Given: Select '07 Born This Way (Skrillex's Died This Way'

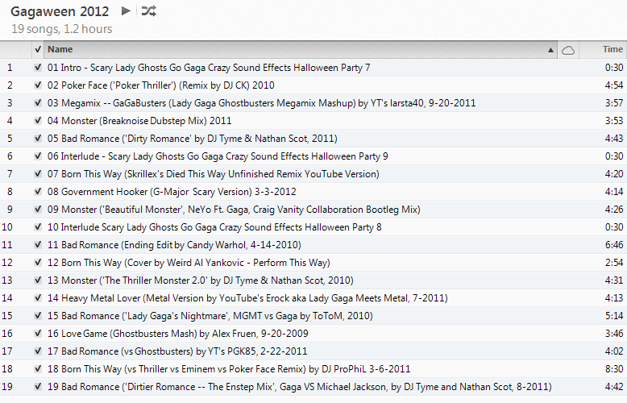Looking at the screenshot, I should pos(213,174).
